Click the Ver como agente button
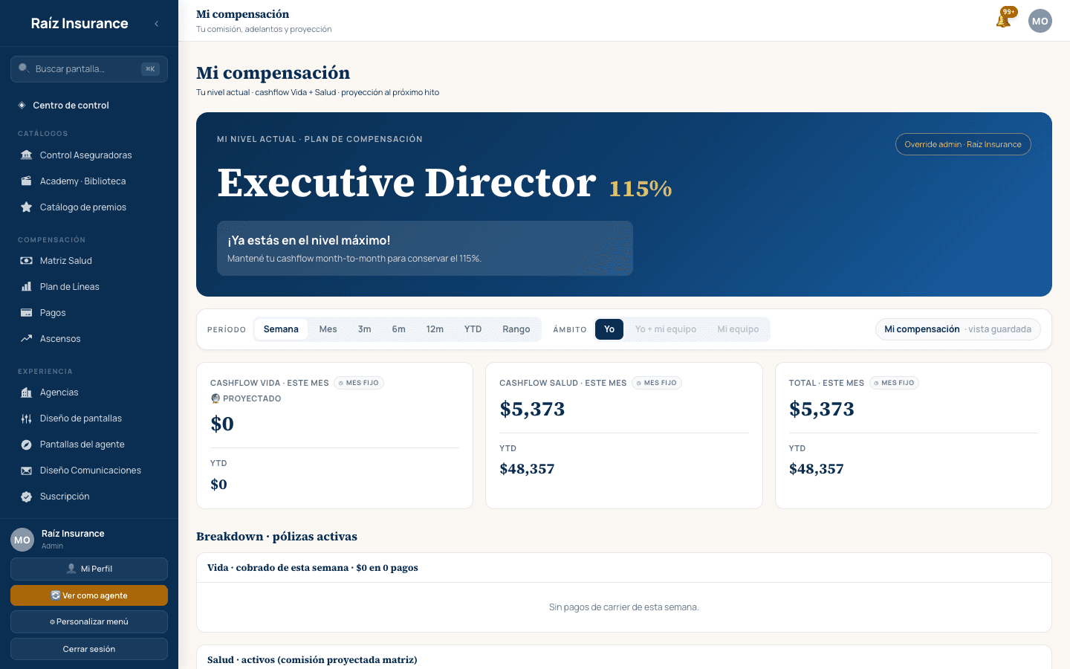This screenshot has width=1070, height=669. [89, 595]
